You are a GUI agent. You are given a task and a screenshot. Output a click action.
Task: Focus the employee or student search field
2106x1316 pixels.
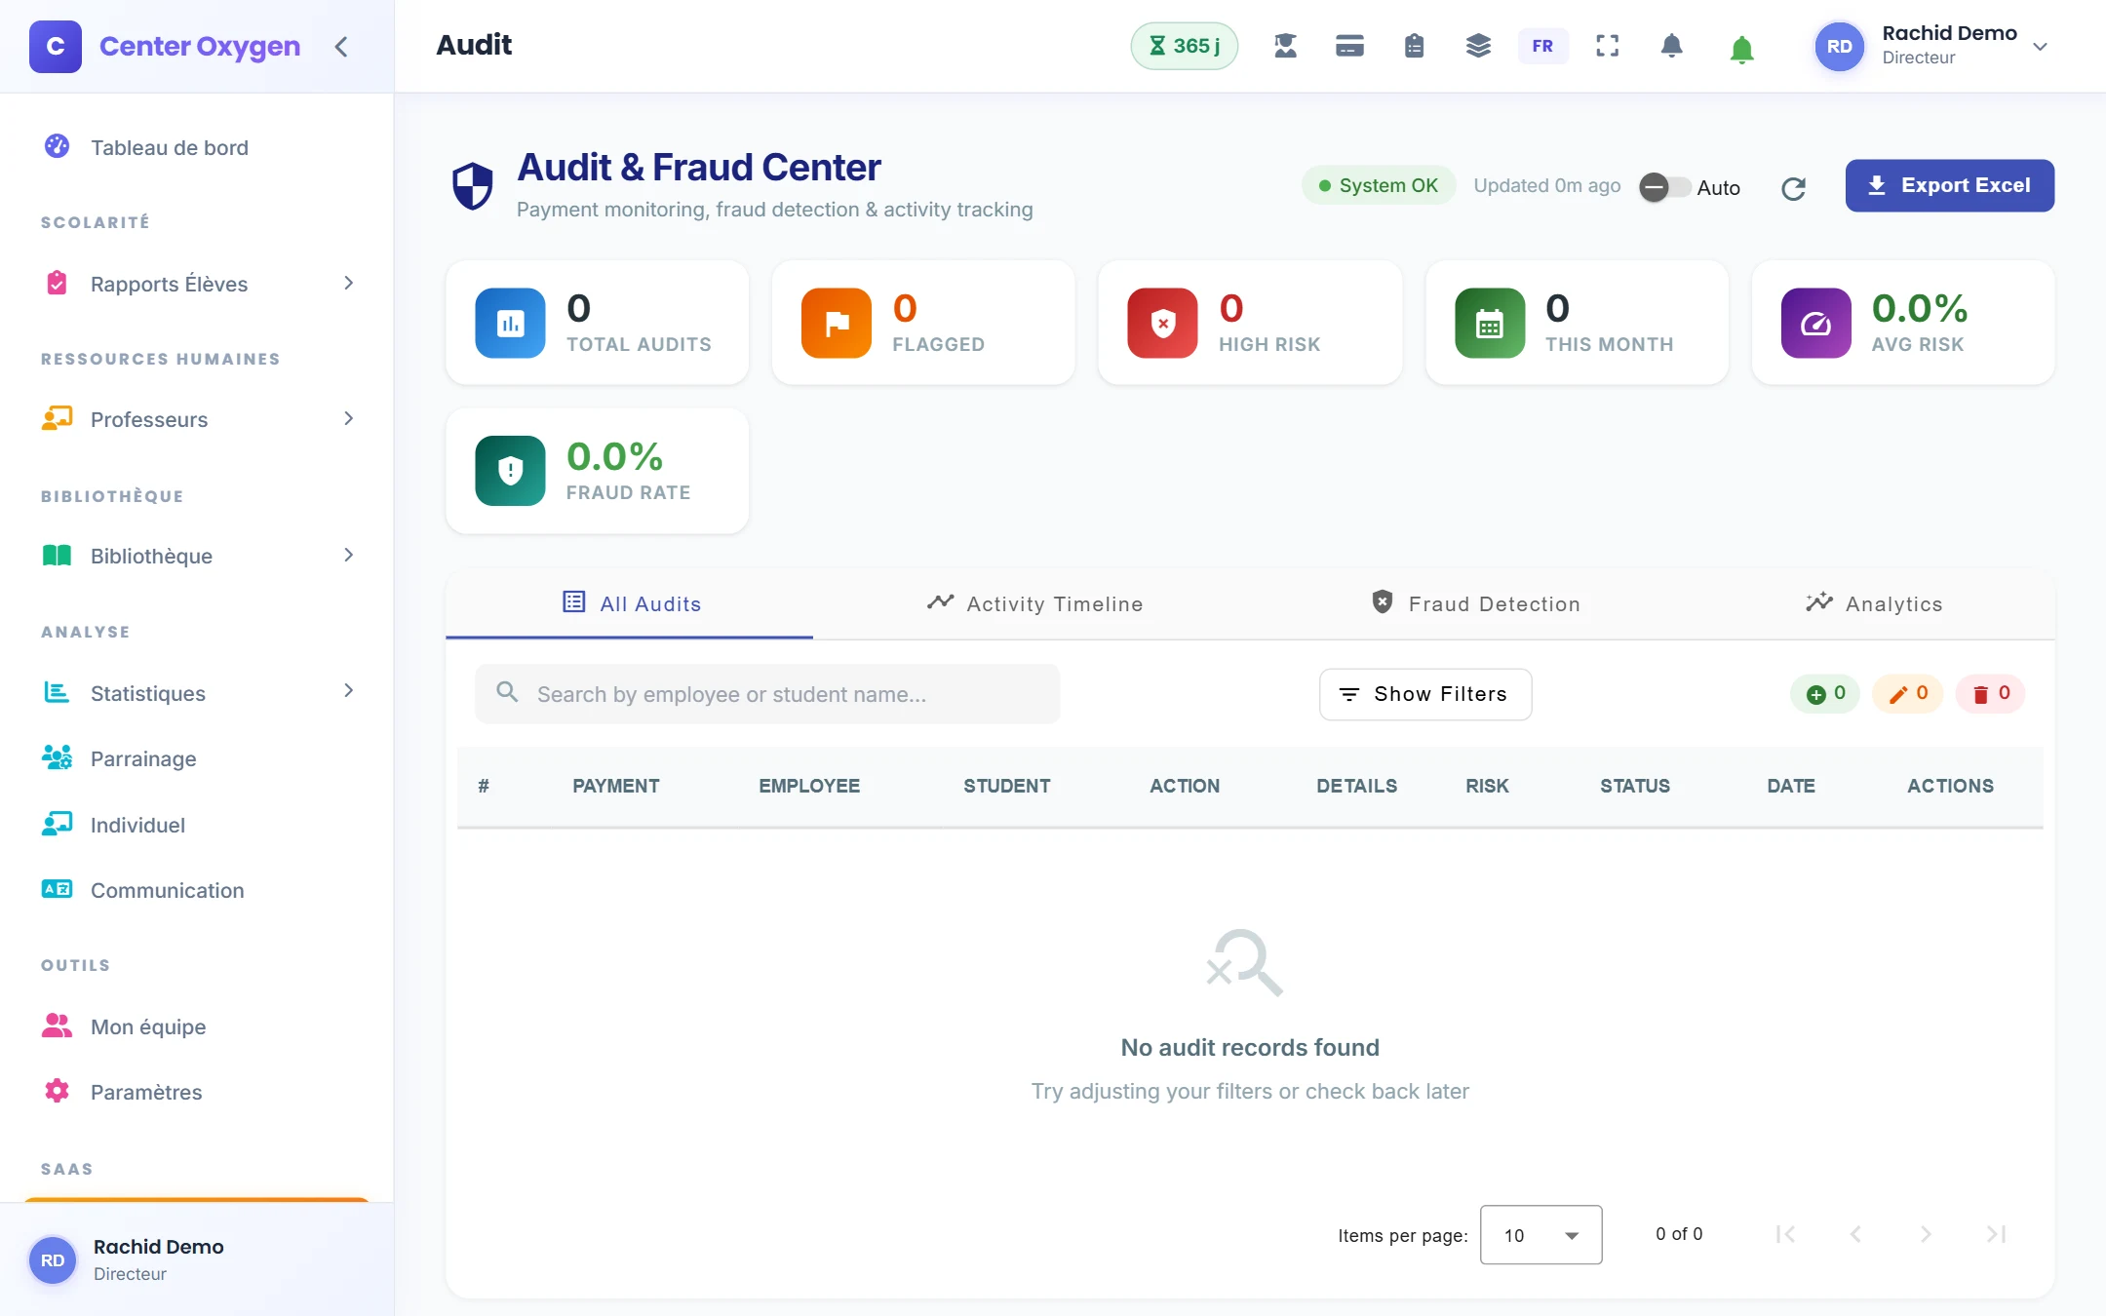(x=767, y=694)
